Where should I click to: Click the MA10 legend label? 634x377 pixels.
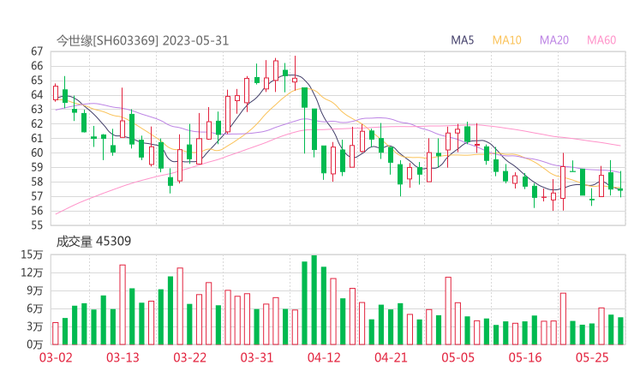pos(506,40)
